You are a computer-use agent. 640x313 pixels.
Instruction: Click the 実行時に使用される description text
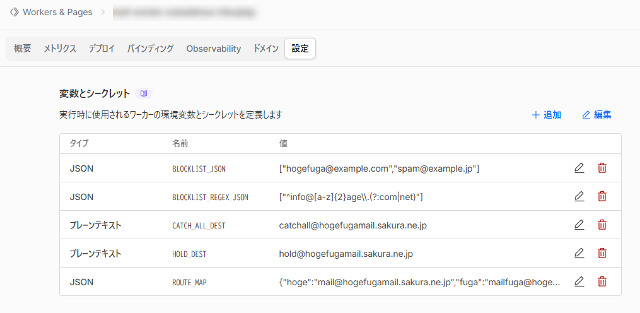(171, 115)
